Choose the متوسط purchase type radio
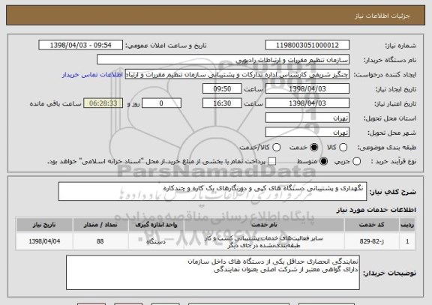432x305 pixels. 323,162
